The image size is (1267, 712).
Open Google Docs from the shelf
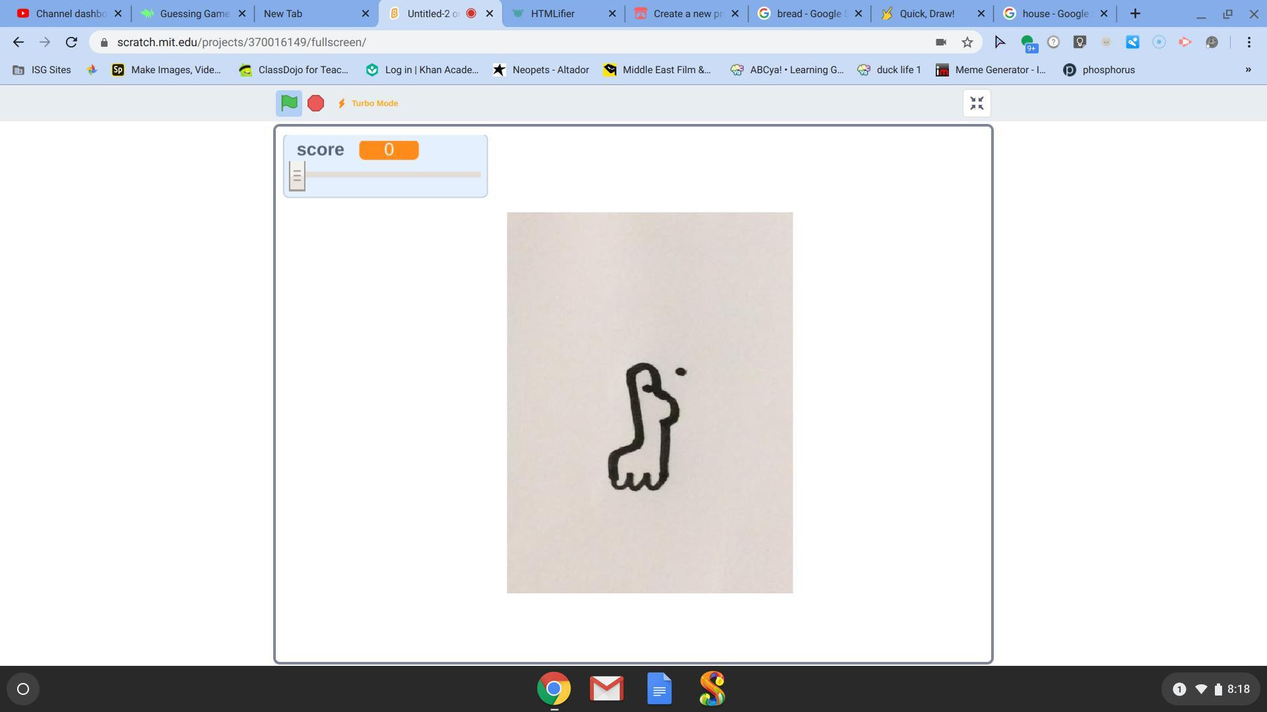coord(659,689)
